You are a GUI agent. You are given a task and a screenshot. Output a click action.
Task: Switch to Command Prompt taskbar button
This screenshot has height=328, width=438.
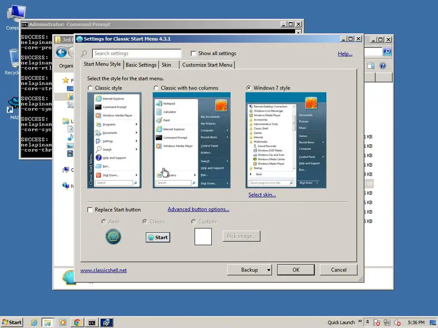[92, 322]
